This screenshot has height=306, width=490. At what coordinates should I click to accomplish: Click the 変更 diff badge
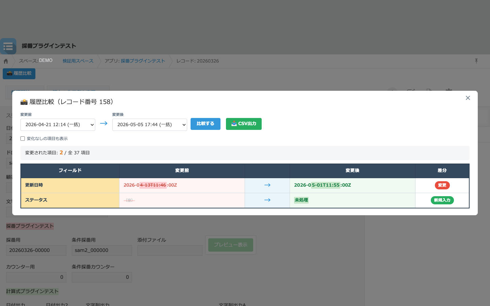442,185
